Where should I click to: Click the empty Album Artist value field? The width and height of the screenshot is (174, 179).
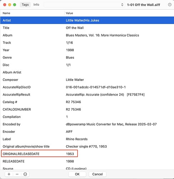[119, 72]
